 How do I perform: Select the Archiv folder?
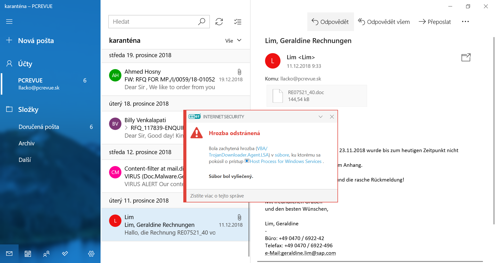27,143
